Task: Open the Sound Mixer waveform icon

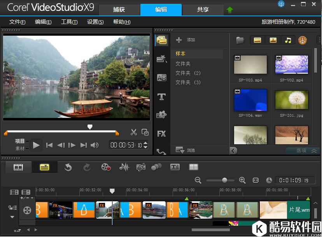Action: [124, 167]
